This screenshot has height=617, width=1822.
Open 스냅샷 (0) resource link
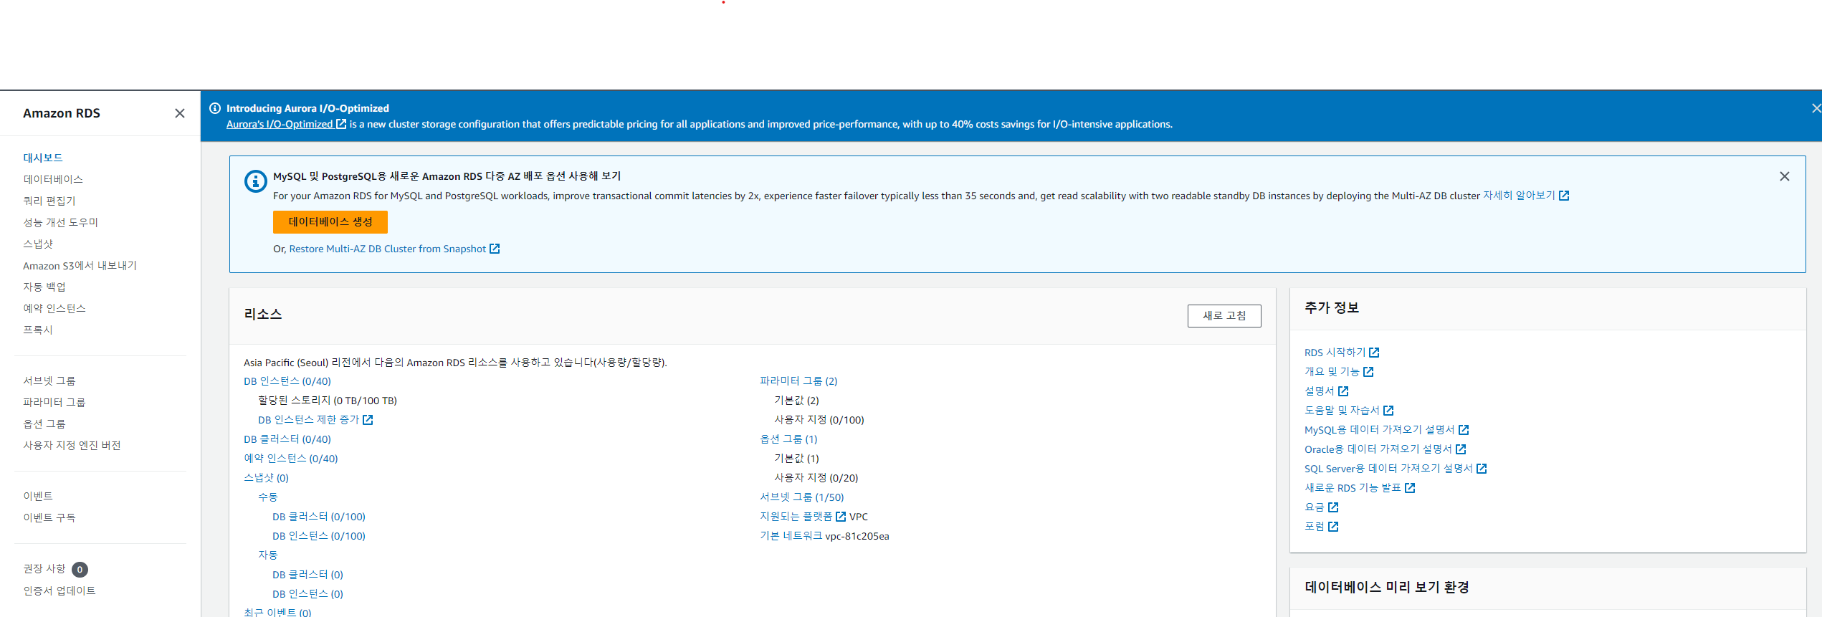pos(266,478)
